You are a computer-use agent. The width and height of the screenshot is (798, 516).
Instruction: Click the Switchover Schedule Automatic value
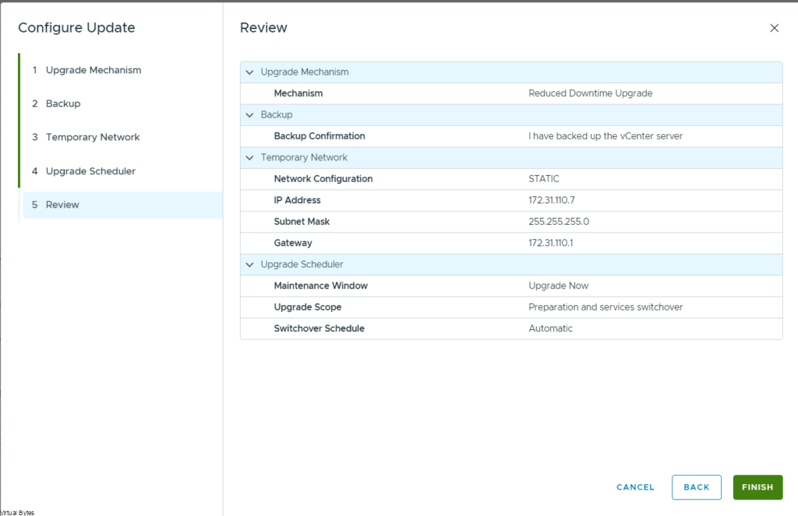click(550, 328)
